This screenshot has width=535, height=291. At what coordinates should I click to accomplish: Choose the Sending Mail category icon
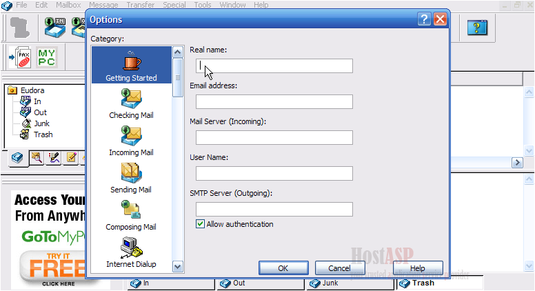[x=132, y=172]
